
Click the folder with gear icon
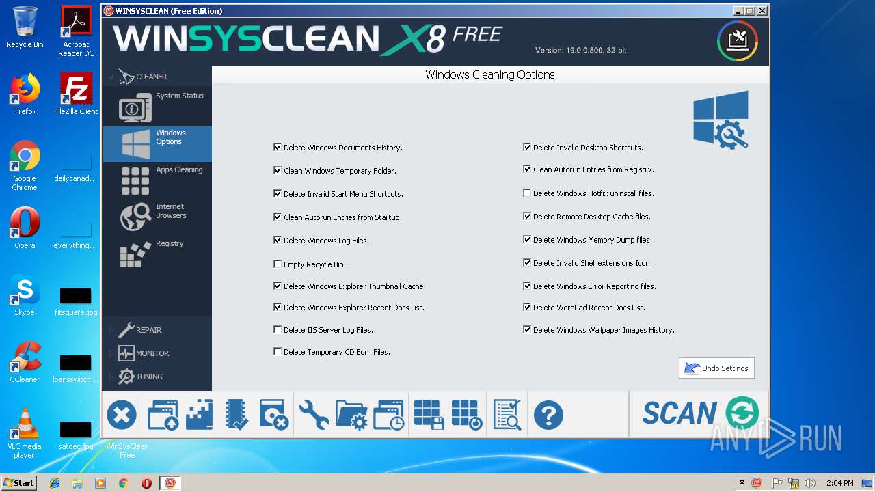[x=352, y=415]
